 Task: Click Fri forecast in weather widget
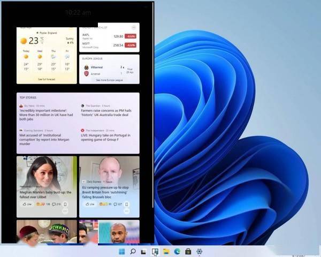coord(67,61)
